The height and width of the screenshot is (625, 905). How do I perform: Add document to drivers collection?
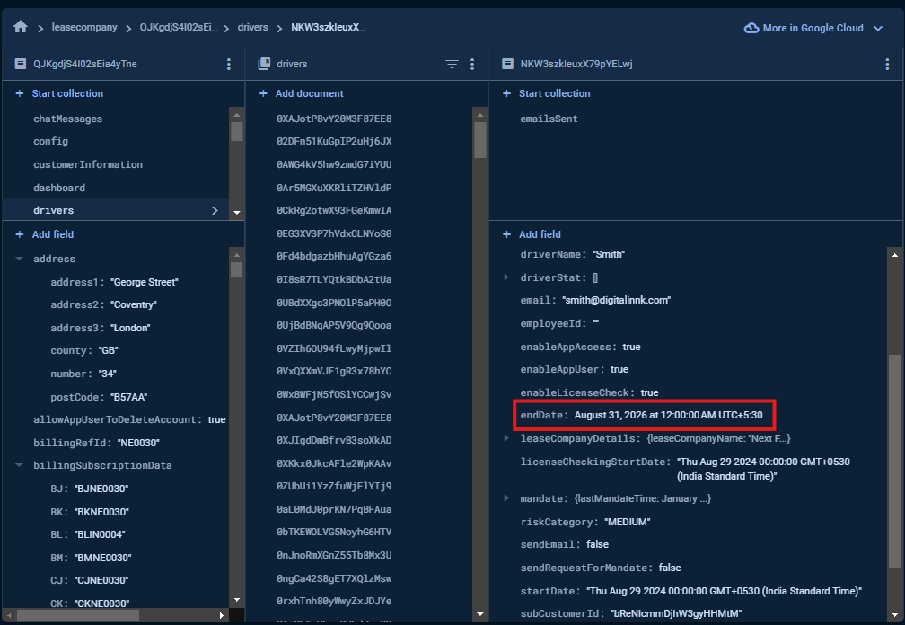click(302, 93)
